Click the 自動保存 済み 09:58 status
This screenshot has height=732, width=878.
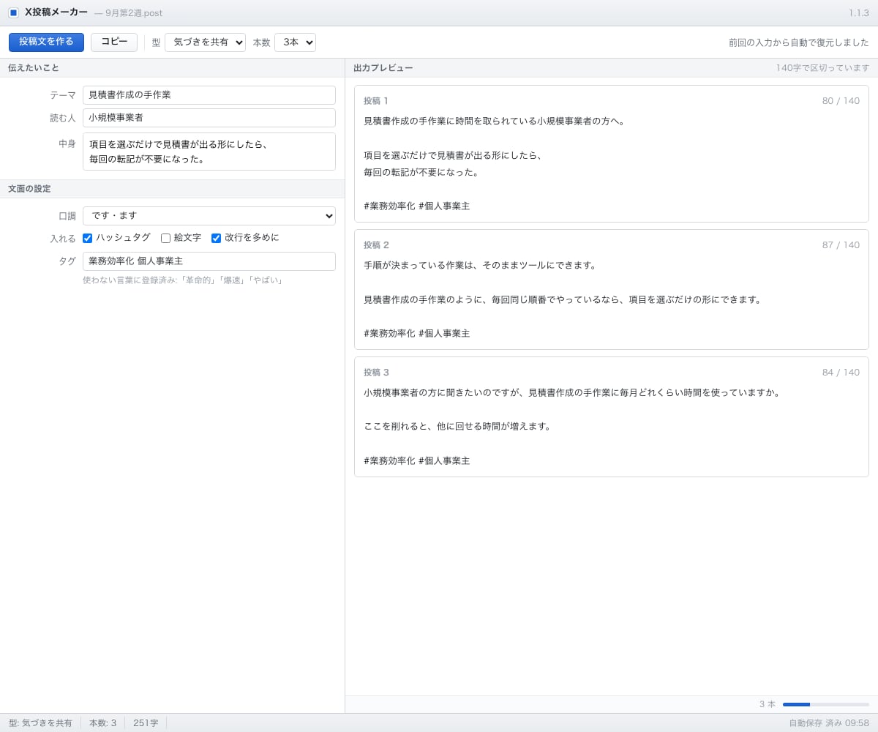[829, 723]
